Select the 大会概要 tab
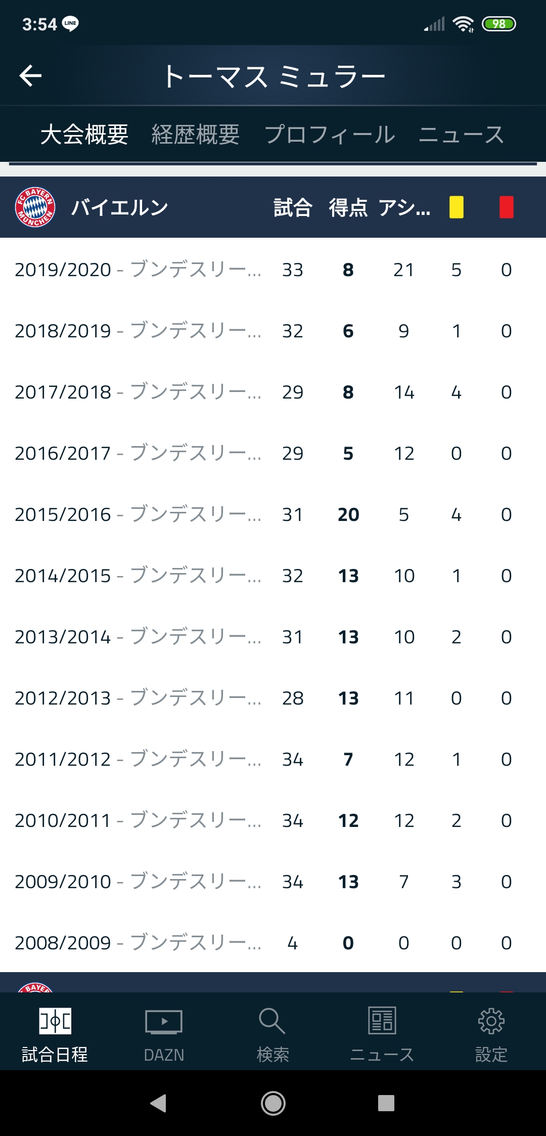Viewport: 546px width, 1136px height. coord(84,135)
